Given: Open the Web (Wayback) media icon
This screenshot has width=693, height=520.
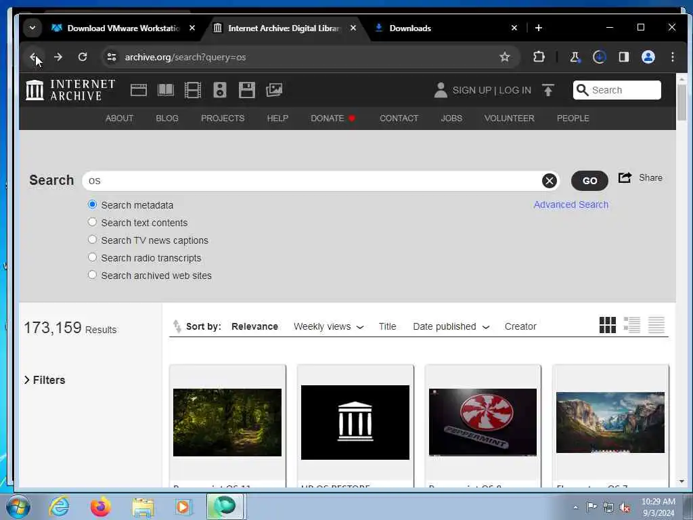Looking at the screenshot, I should click(138, 90).
